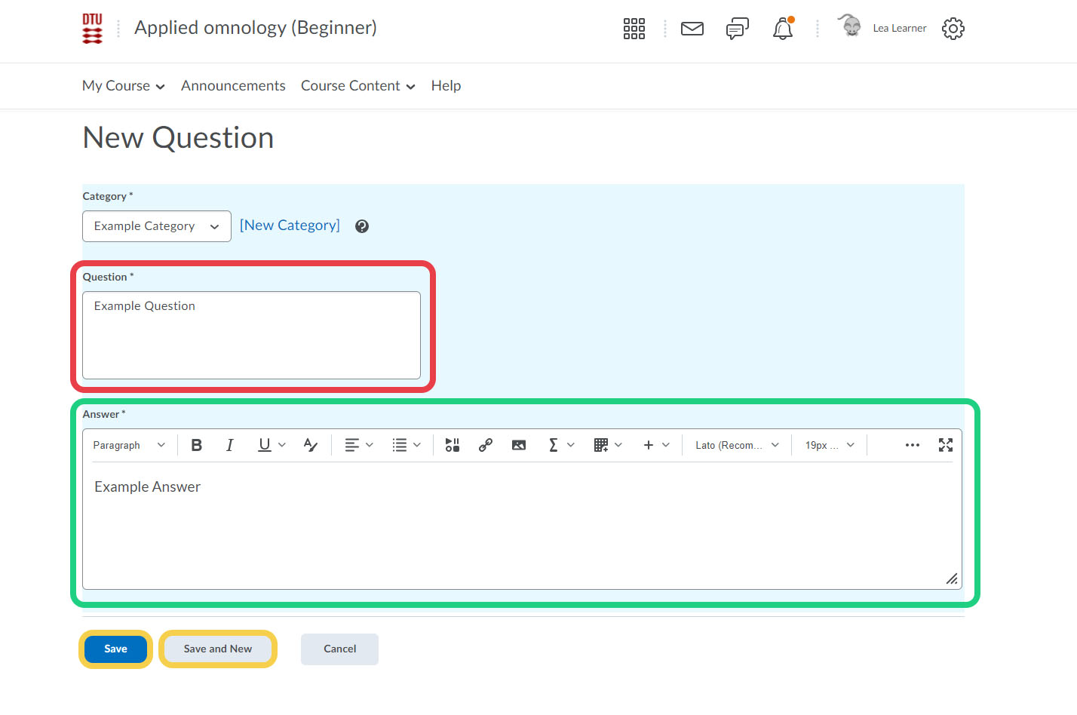
Task: Click the Insert Stuff media icon
Action: (453, 445)
